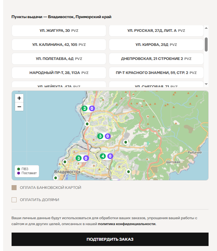Click the Щитовая label on the map
Image resolution: width=217 pixels, height=251 pixels.
tap(173, 162)
